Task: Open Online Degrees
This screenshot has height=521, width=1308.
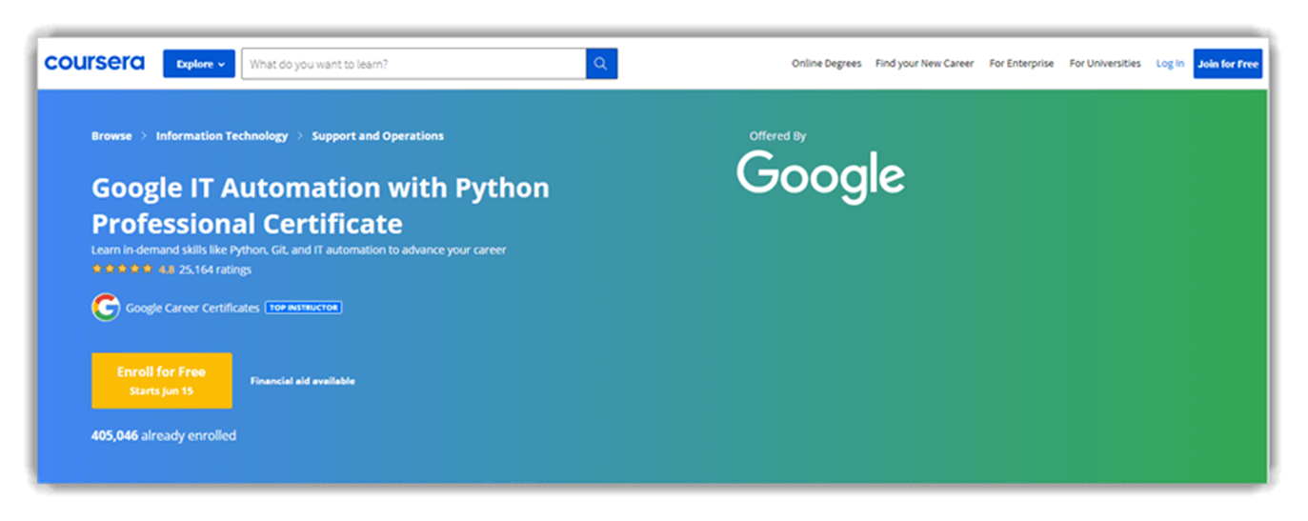Action: tap(826, 64)
